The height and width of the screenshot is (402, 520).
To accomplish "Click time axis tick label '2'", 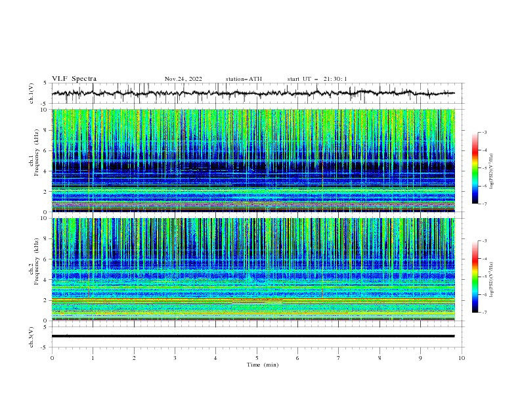I will 134,358.
